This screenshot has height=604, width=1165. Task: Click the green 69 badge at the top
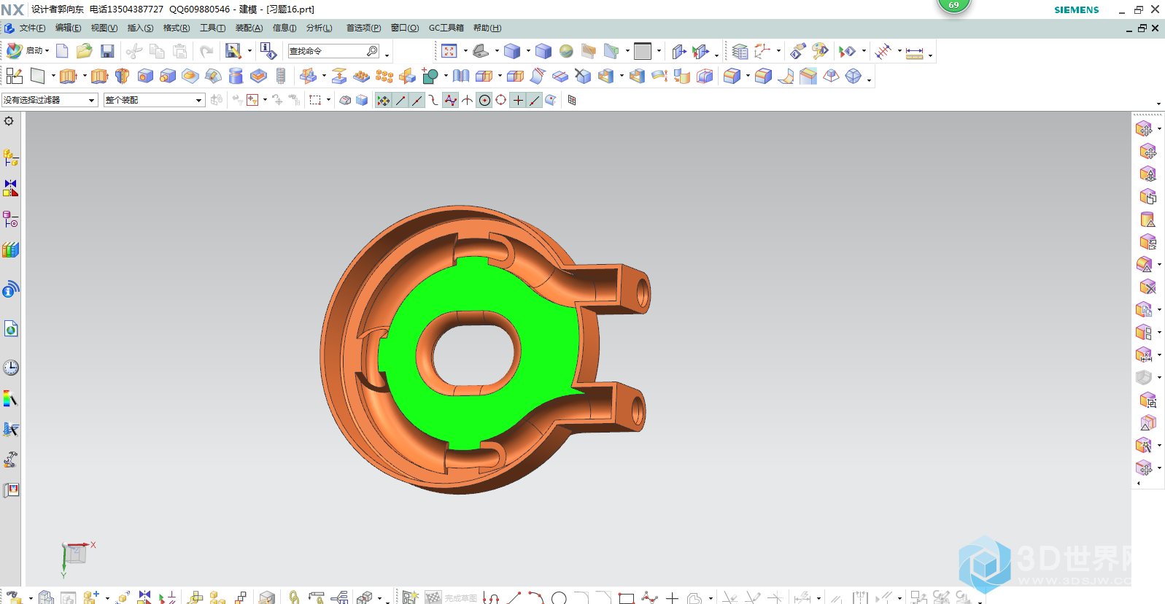pyautogui.click(x=953, y=5)
